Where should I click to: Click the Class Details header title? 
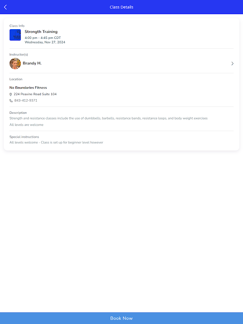click(122, 7)
